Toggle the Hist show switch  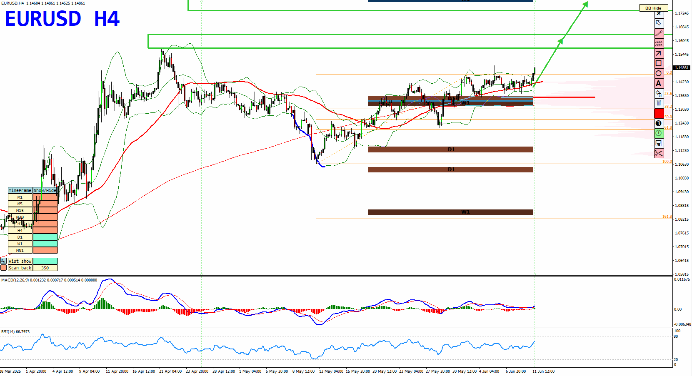[45, 261]
